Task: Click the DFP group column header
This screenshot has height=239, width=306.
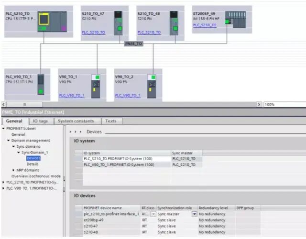Action: coord(248,208)
